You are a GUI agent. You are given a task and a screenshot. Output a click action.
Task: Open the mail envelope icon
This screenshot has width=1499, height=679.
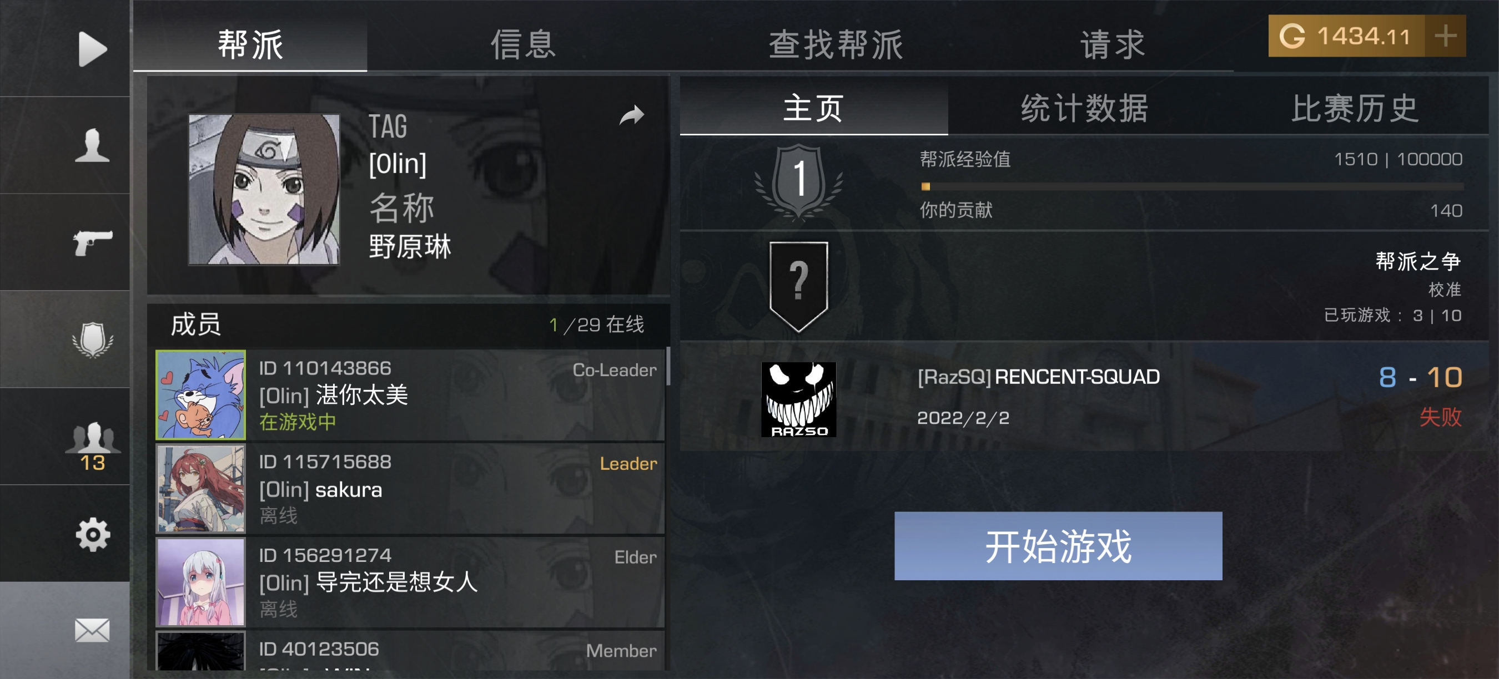click(93, 630)
